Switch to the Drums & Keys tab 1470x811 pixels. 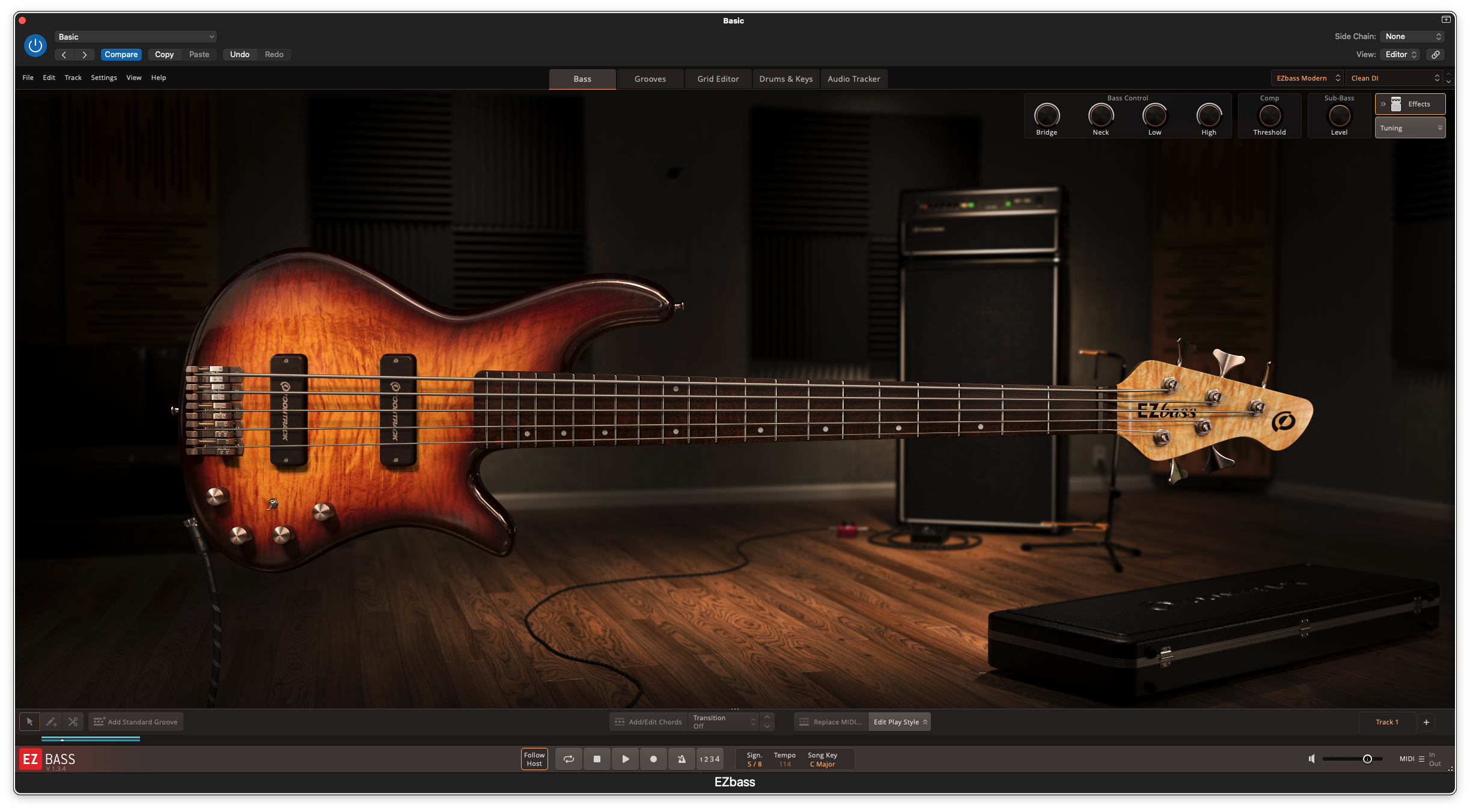point(786,79)
